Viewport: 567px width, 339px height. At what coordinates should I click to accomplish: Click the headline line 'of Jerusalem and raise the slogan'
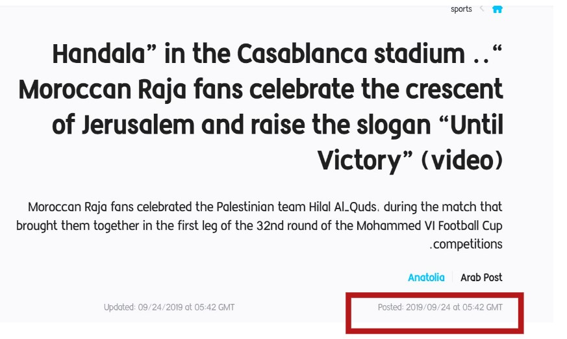[277, 123]
